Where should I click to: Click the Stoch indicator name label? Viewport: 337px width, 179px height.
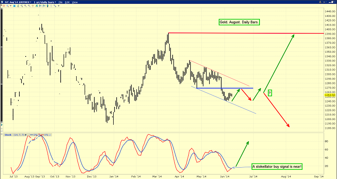click(x=8, y=135)
